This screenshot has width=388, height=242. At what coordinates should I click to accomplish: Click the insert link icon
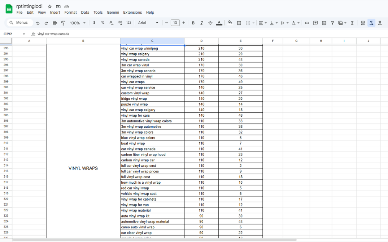[x=307, y=23]
